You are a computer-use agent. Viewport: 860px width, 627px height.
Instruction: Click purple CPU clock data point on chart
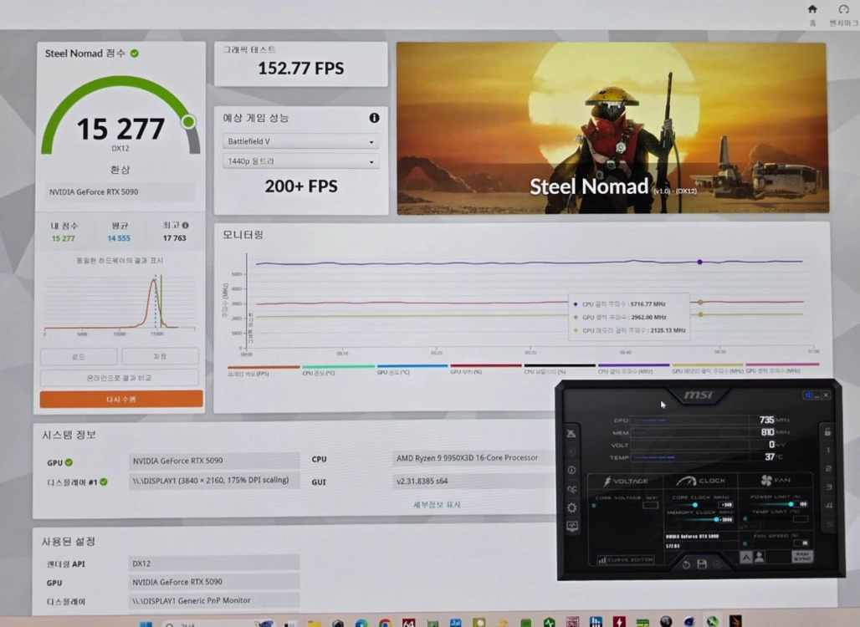click(700, 262)
